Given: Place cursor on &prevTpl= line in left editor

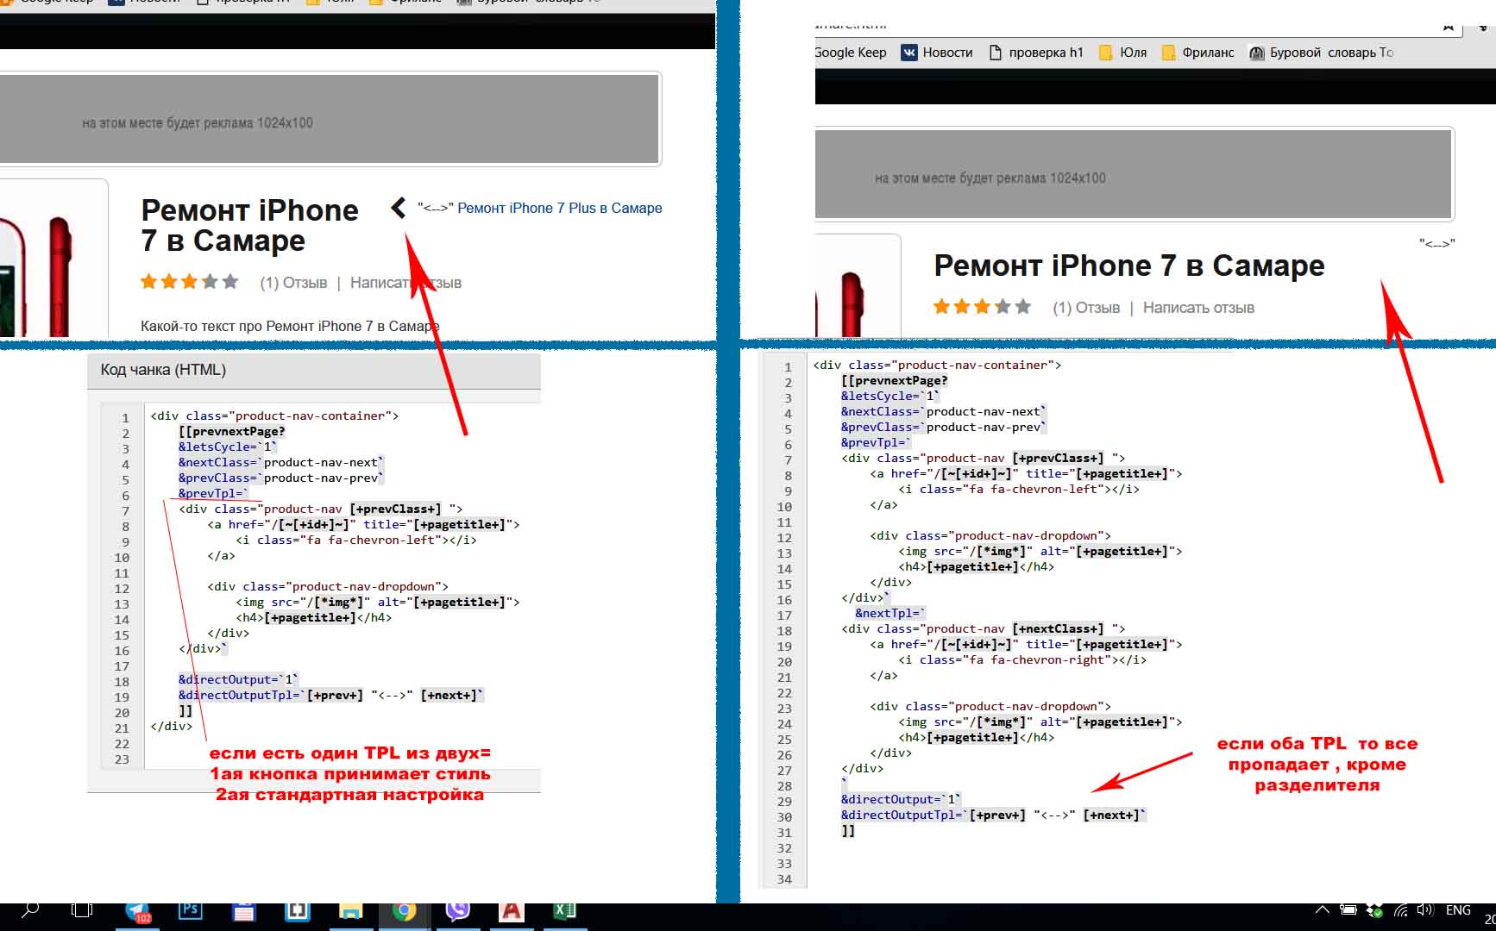Looking at the screenshot, I should coord(213,493).
